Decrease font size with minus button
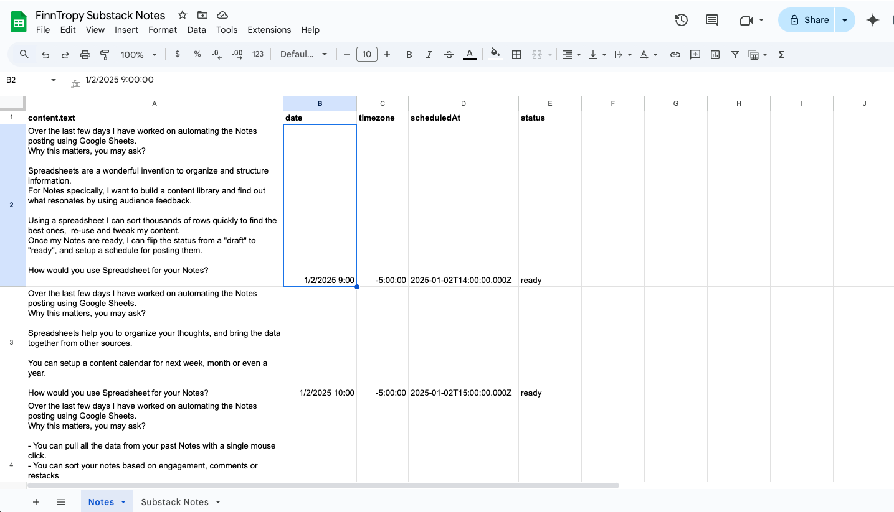Screen dimensions: 894x512 click(347, 54)
